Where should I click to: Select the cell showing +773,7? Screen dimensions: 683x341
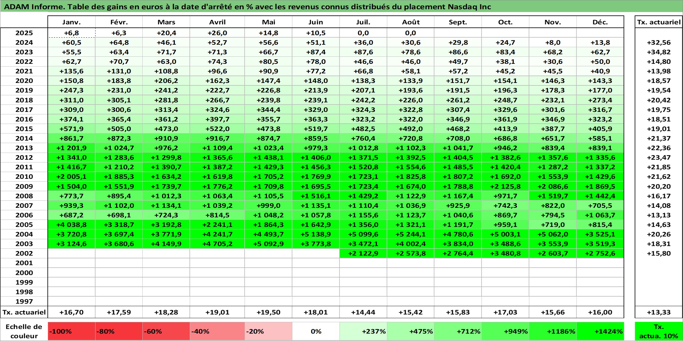(x=71, y=196)
